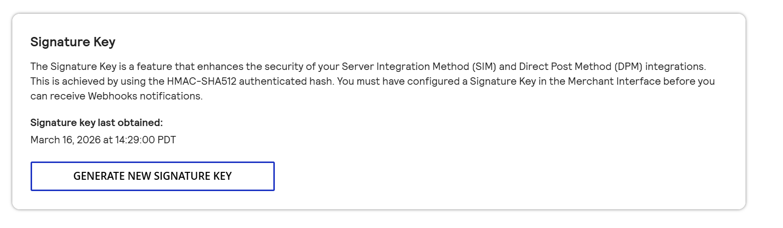Click the HMAC-SHA512 text in the description
The height and width of the screenshot is (228, 783).
tap(201, 81)
